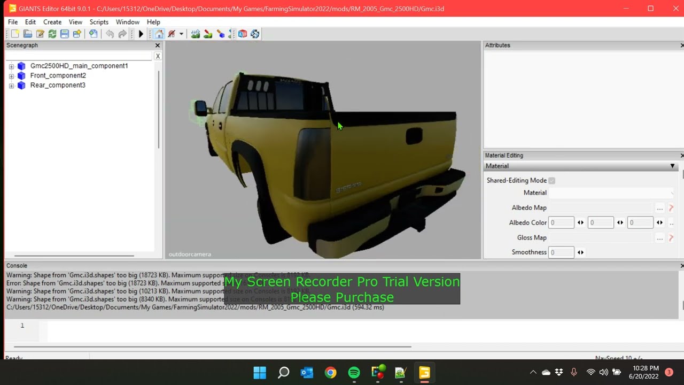This screenshot has width=684, height=385.
Task: Adjust the third Albedo Color stepper arrows
Action: (x=659, y=222)
